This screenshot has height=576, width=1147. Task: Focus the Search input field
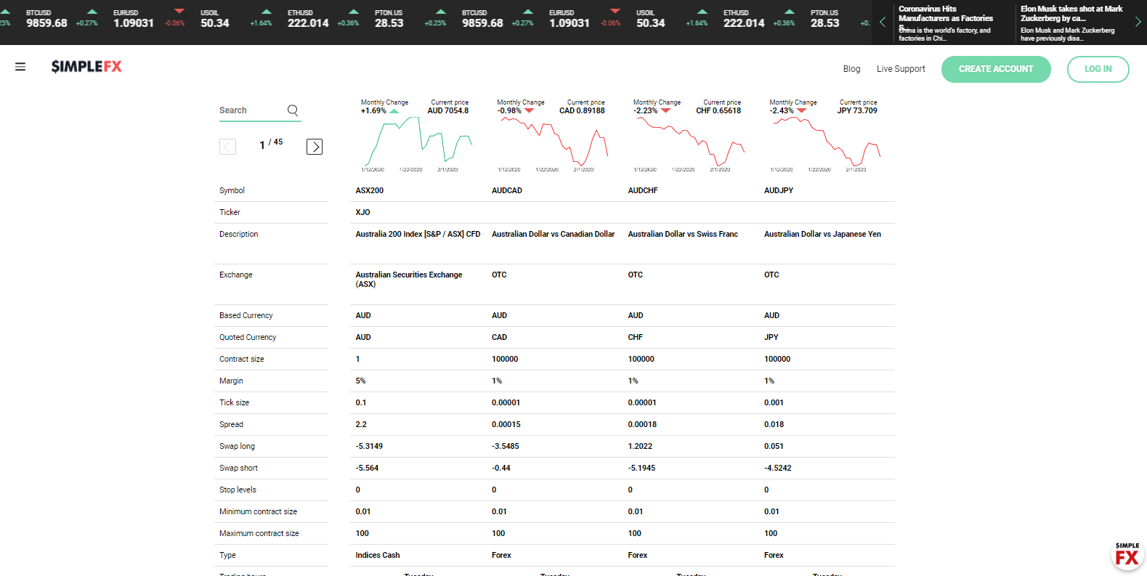tap(251, 110)
